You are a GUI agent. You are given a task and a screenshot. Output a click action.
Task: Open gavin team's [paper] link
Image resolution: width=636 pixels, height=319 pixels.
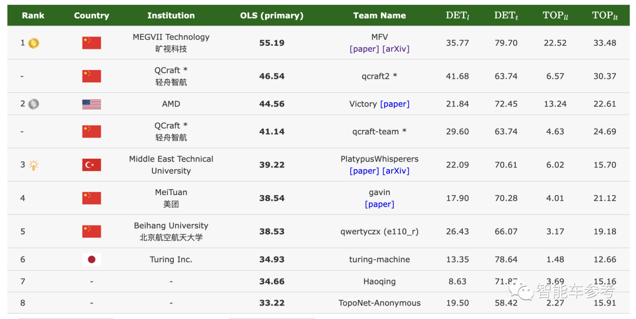[380, 204]
